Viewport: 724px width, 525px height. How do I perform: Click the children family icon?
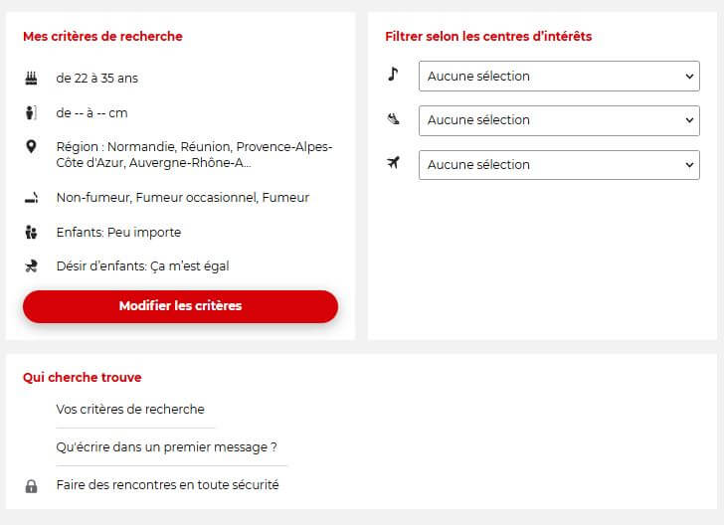(31, 232)
